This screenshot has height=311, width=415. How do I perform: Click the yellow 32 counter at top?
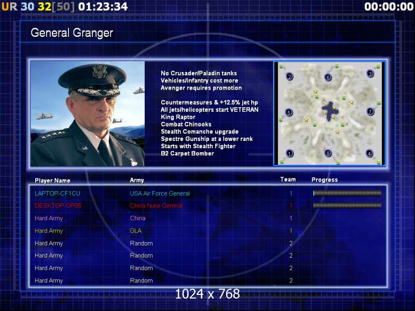44,7
